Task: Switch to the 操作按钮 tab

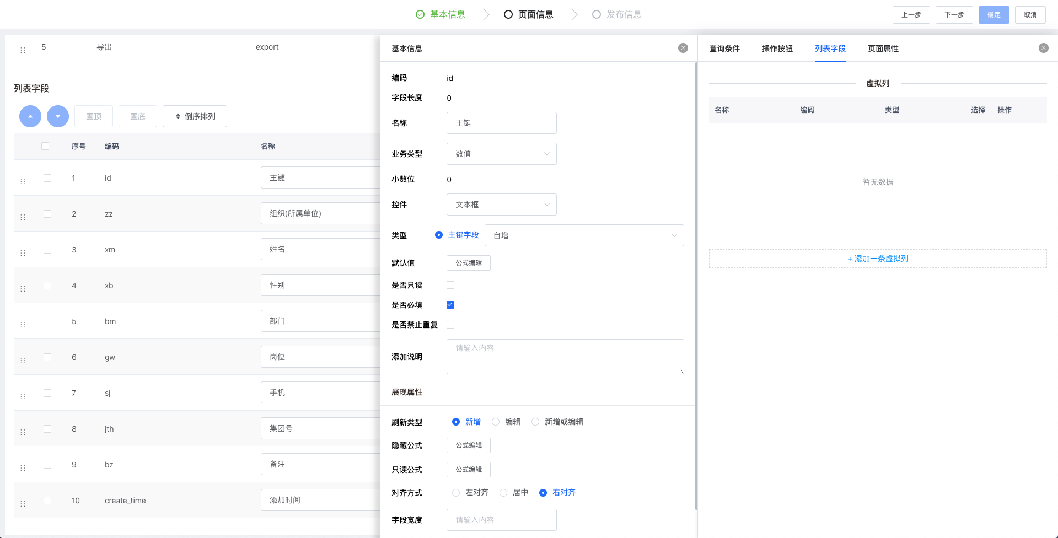Action: tap(777, 49)
